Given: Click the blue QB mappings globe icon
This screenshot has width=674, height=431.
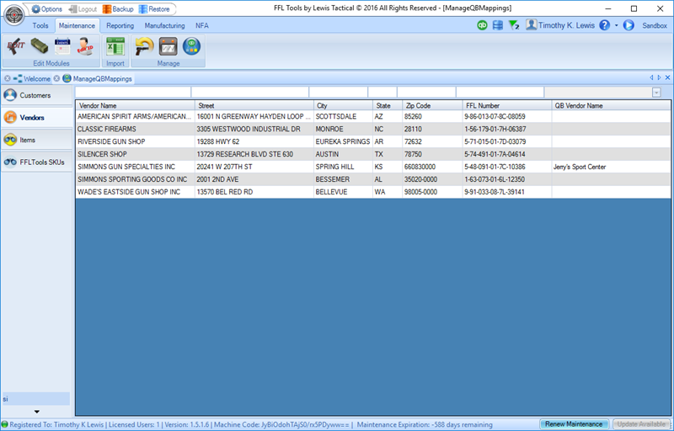Looking at the screenshot, I should (192, 46).
